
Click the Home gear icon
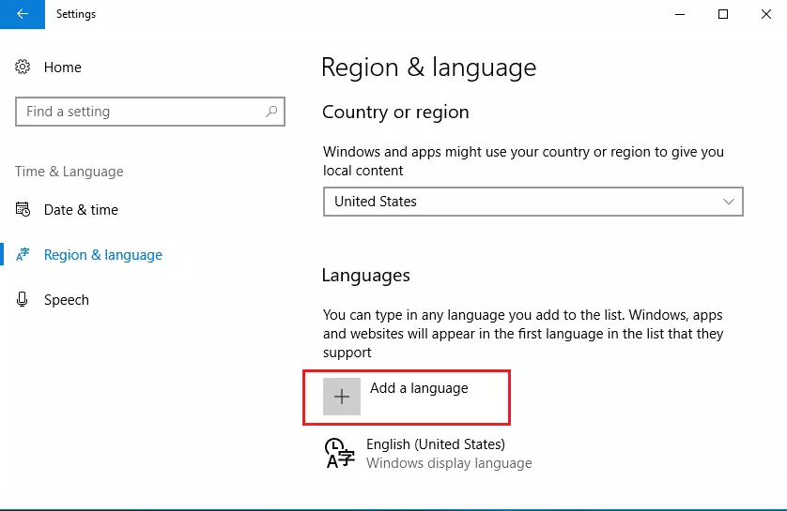click(23, 67)
